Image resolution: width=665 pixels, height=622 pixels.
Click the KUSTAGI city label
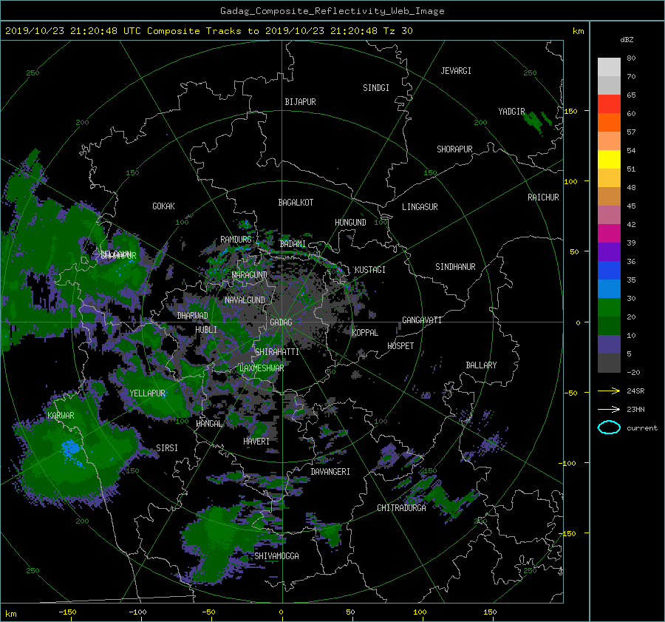pos(370,270)
